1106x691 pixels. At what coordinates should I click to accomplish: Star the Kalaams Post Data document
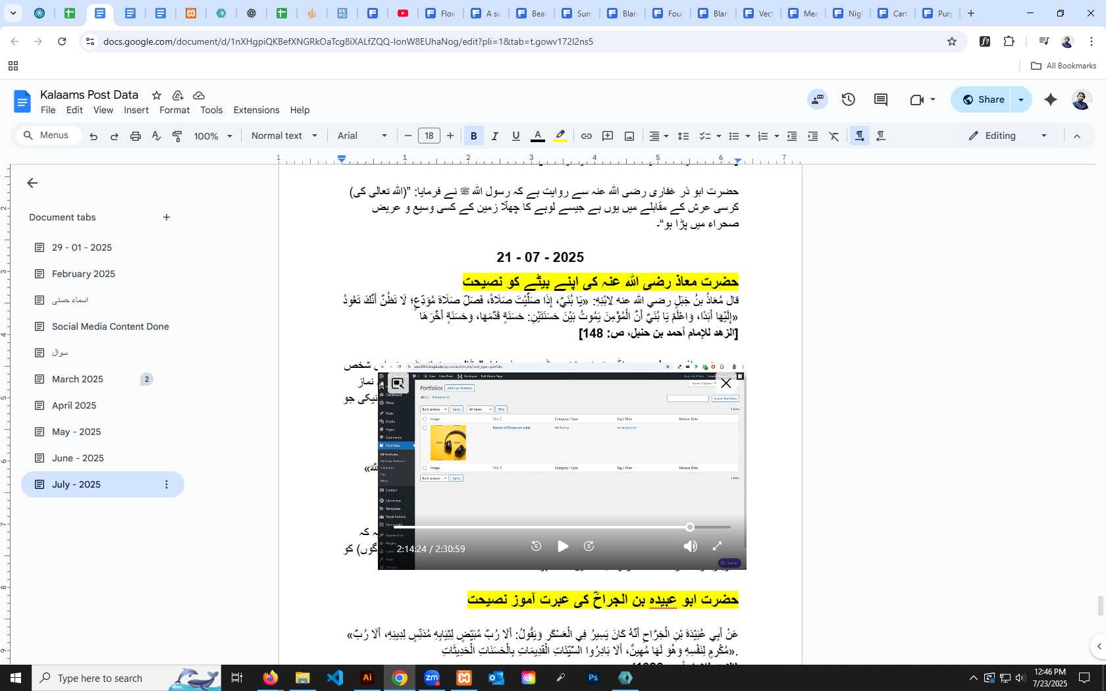click(x=157, y=95)
